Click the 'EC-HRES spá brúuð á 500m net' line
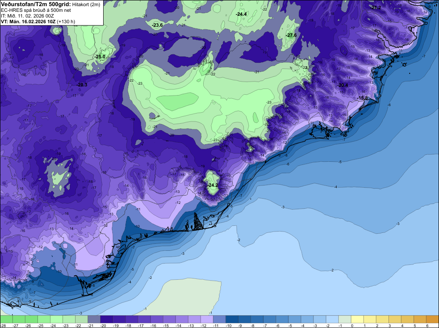The height and width of the screenshot is (328, 439). [36, 11]
